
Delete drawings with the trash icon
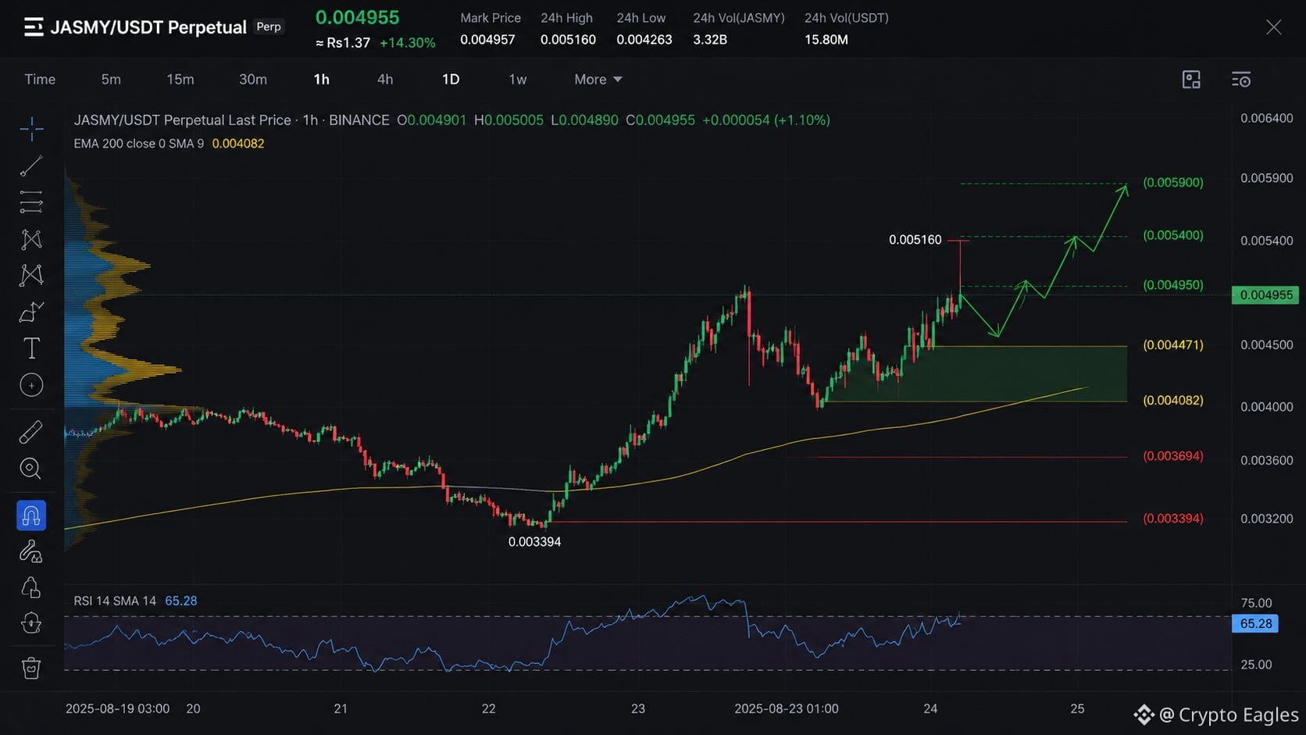coord(31,668)
